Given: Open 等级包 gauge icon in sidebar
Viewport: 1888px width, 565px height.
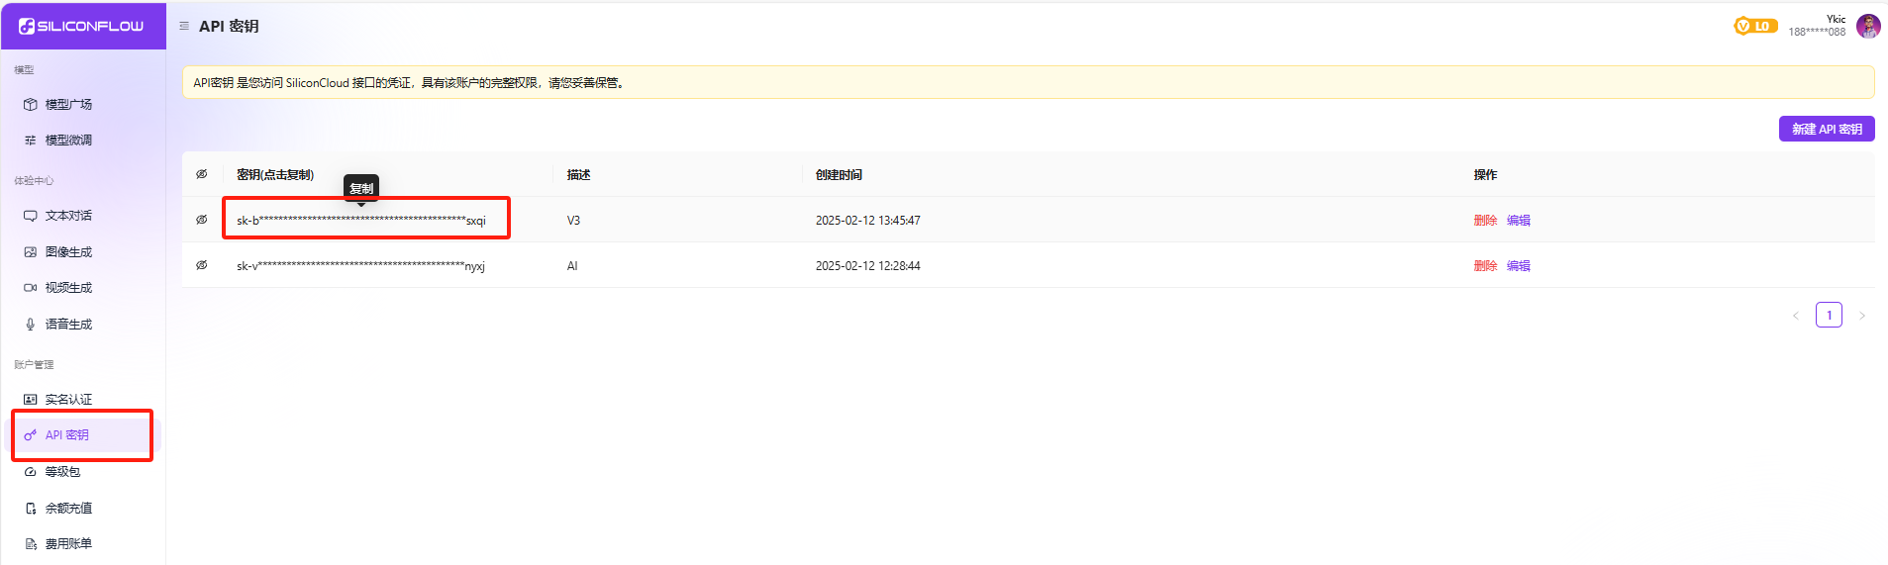Looking at the screenshot, I should point(31,472).
